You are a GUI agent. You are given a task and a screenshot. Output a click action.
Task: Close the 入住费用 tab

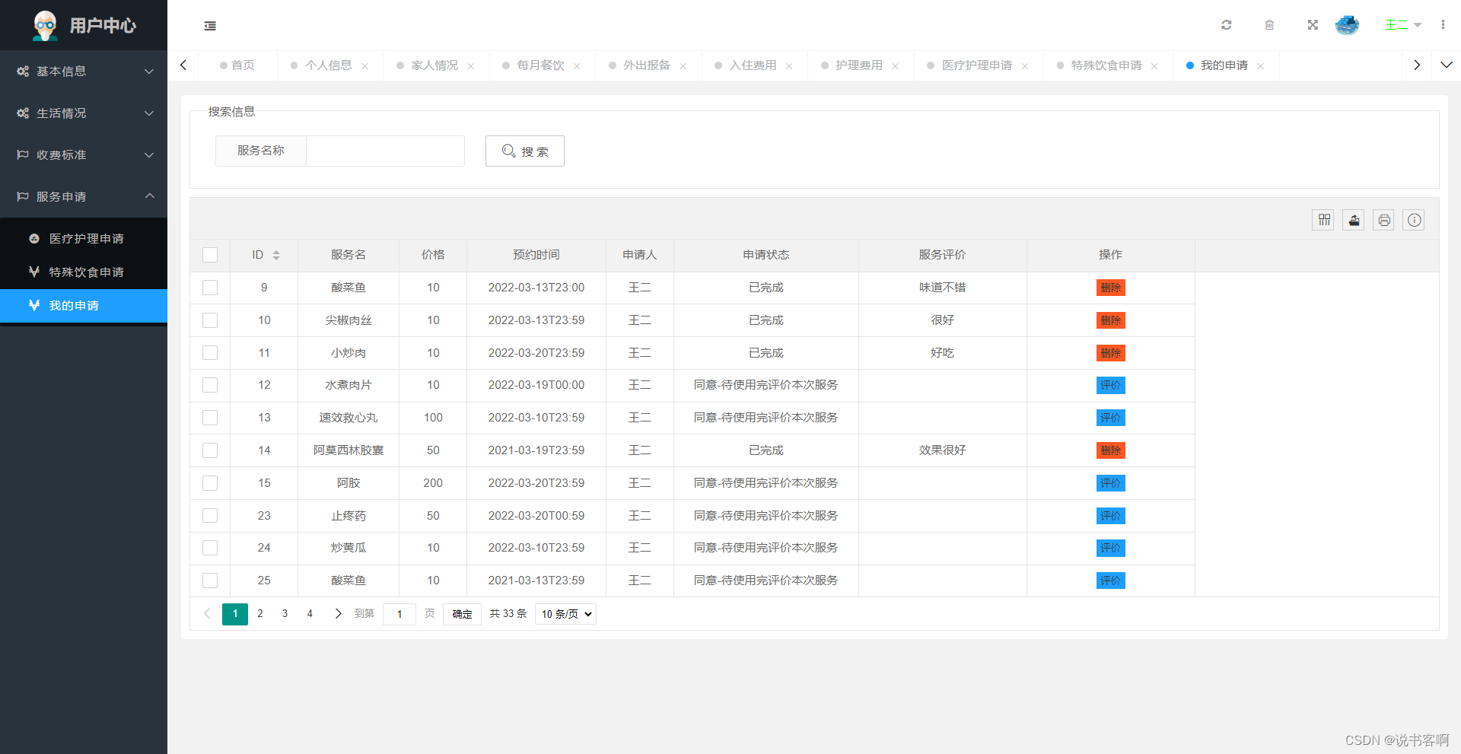[789, 66]
